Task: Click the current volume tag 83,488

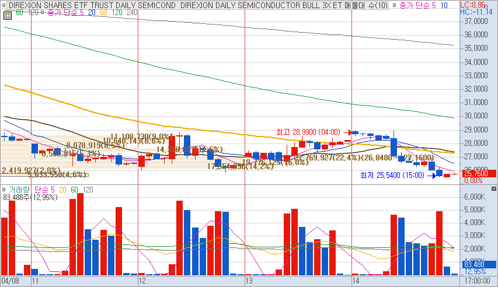Action: tap(479, 264)
